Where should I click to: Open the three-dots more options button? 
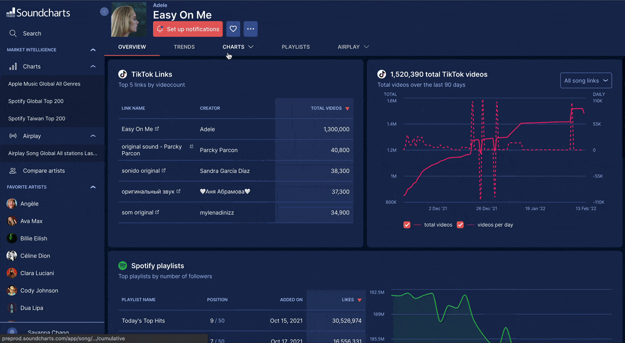(250, 29)
